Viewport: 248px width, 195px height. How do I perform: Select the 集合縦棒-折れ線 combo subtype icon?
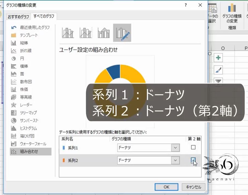point(67,32)
